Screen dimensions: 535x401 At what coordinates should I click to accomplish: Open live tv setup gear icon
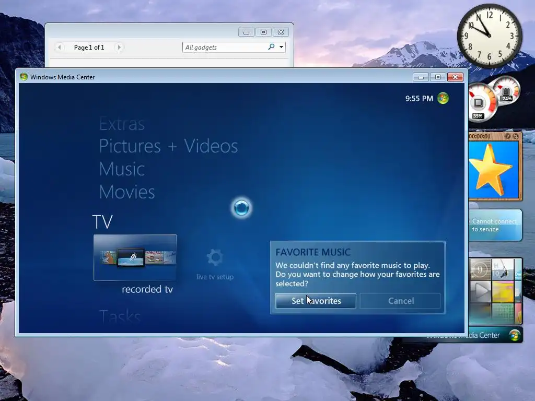(x=215, y=257)
